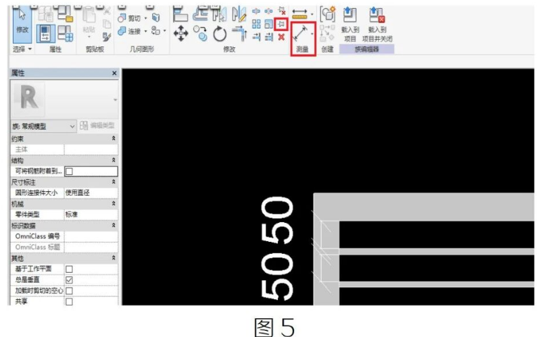This screenshot has height=337, width=540.
Task: Click the Unpin tool icon
Action: (282, 11)
